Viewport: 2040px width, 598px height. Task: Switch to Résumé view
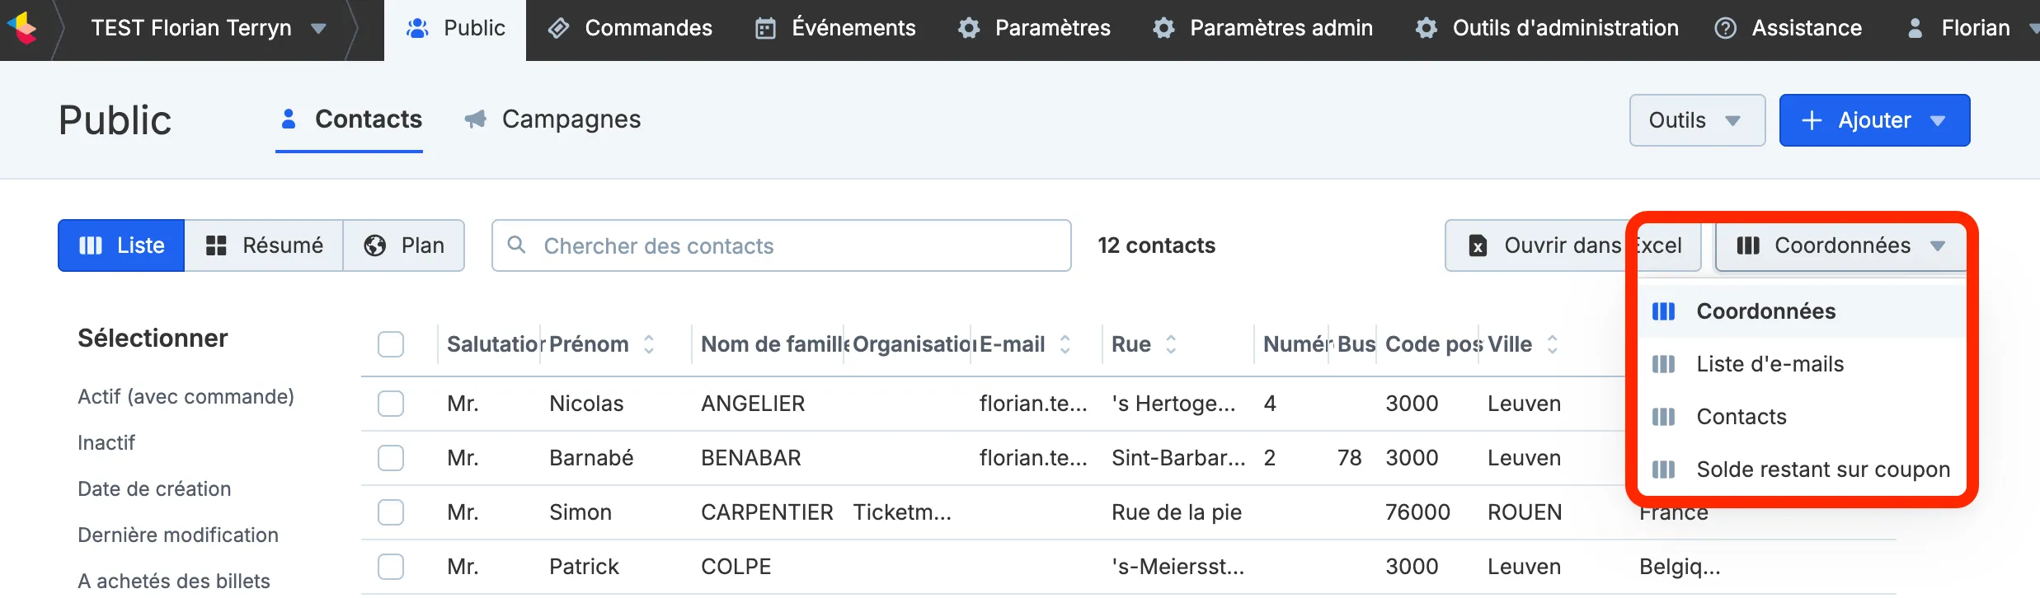tap(264, 245)
